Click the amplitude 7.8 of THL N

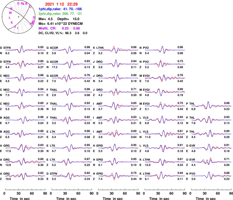[x=193, y=123]
